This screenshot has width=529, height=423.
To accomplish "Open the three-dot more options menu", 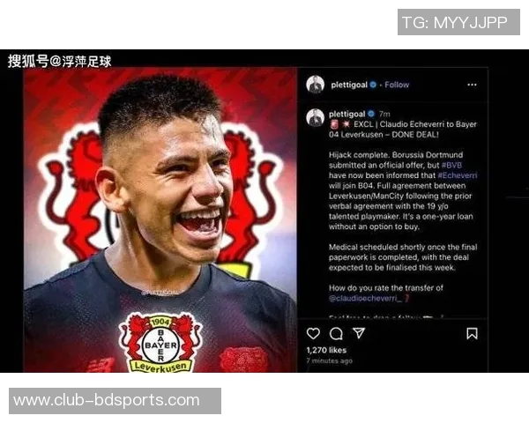I will point(472,85).
